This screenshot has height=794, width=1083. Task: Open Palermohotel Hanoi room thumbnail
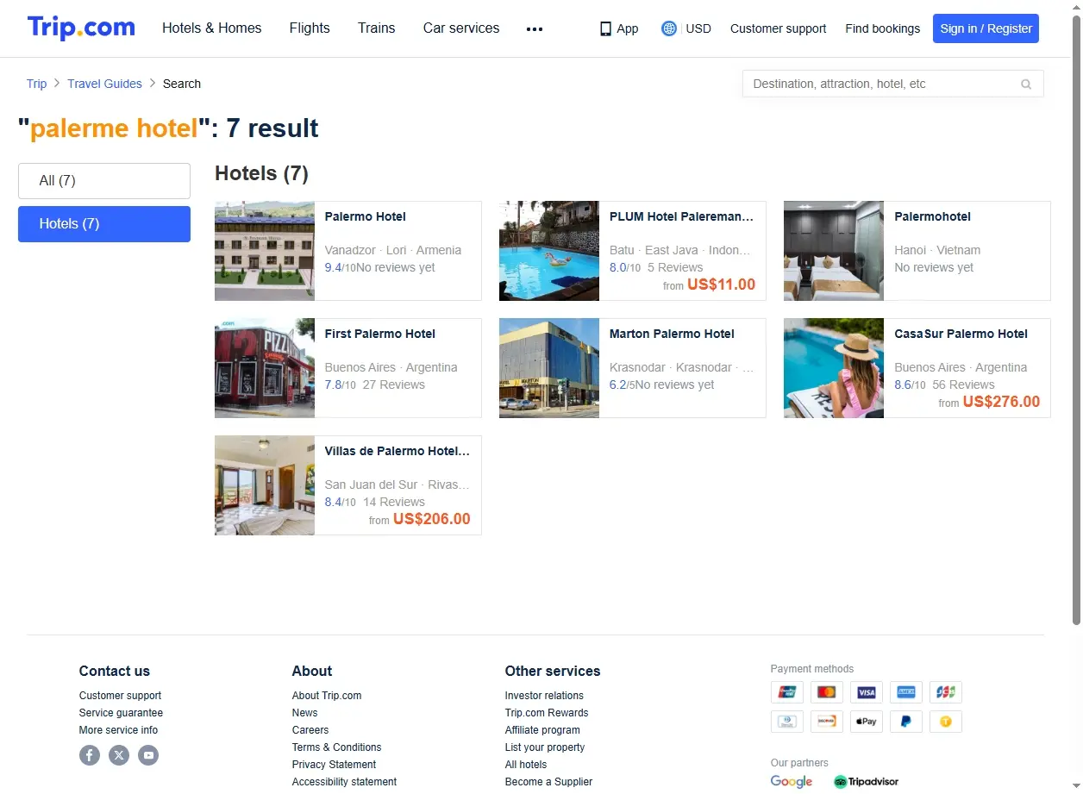[834, 251]
